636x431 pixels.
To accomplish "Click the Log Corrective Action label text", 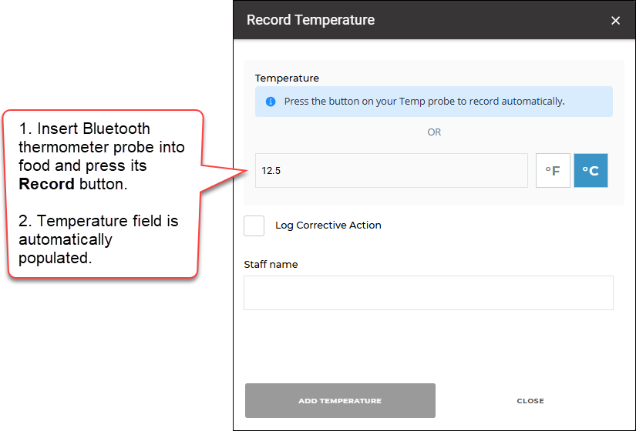I will click(x=328, y=226).
